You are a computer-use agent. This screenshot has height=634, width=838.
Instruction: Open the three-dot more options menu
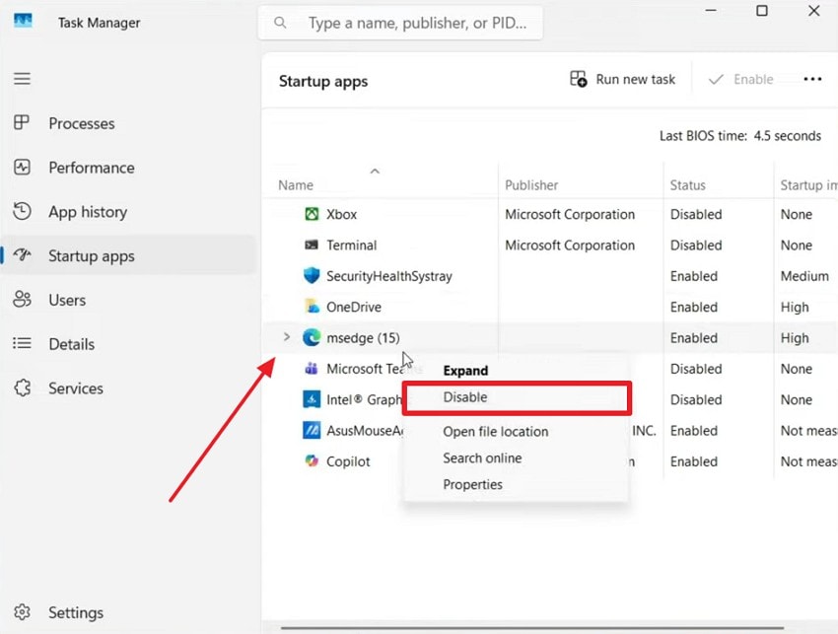coord(812,79)
